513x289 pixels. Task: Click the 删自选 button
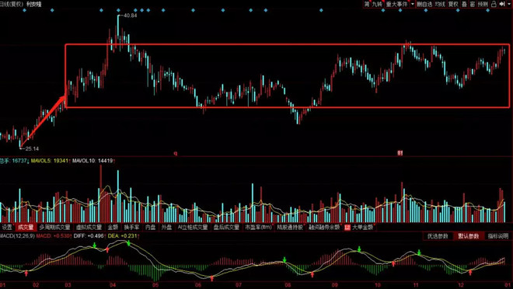424,4
